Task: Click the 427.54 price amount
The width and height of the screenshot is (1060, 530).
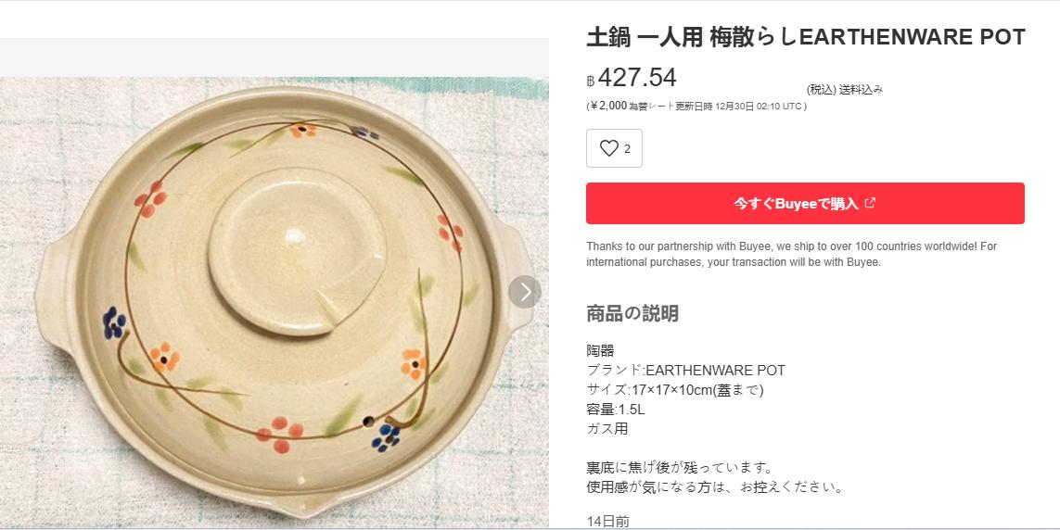Action: click(x=638, y=78)
